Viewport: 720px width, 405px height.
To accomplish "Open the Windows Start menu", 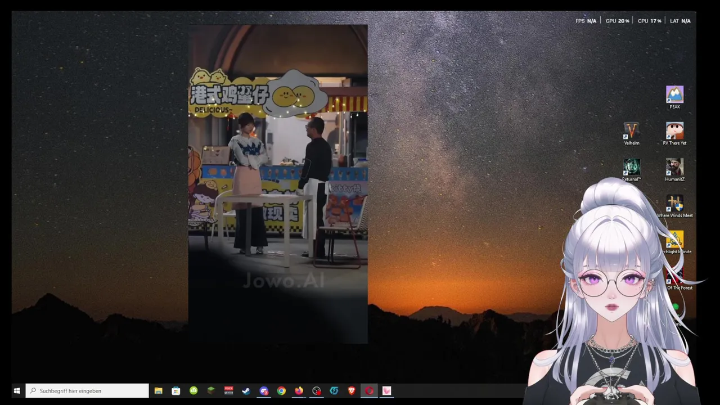I will tap(17, 390).
